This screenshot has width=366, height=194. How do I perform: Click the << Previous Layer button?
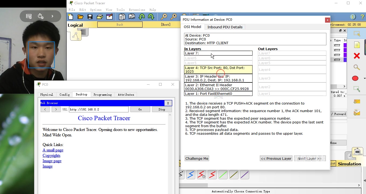[x=276, y=158]
